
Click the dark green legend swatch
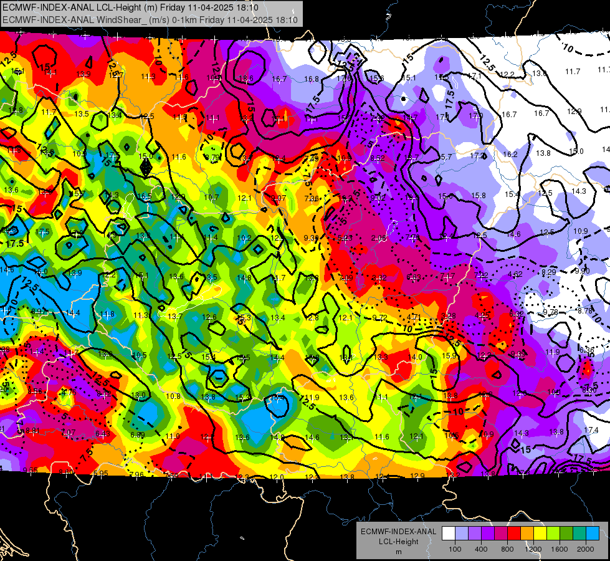tap(566, 534)
